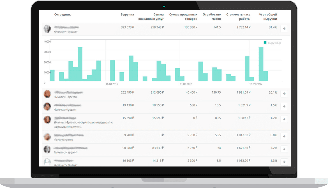Collapse the chart for the 393 673 ₽ employee
This screenshot has height=188, width=328.
point(284,28)
